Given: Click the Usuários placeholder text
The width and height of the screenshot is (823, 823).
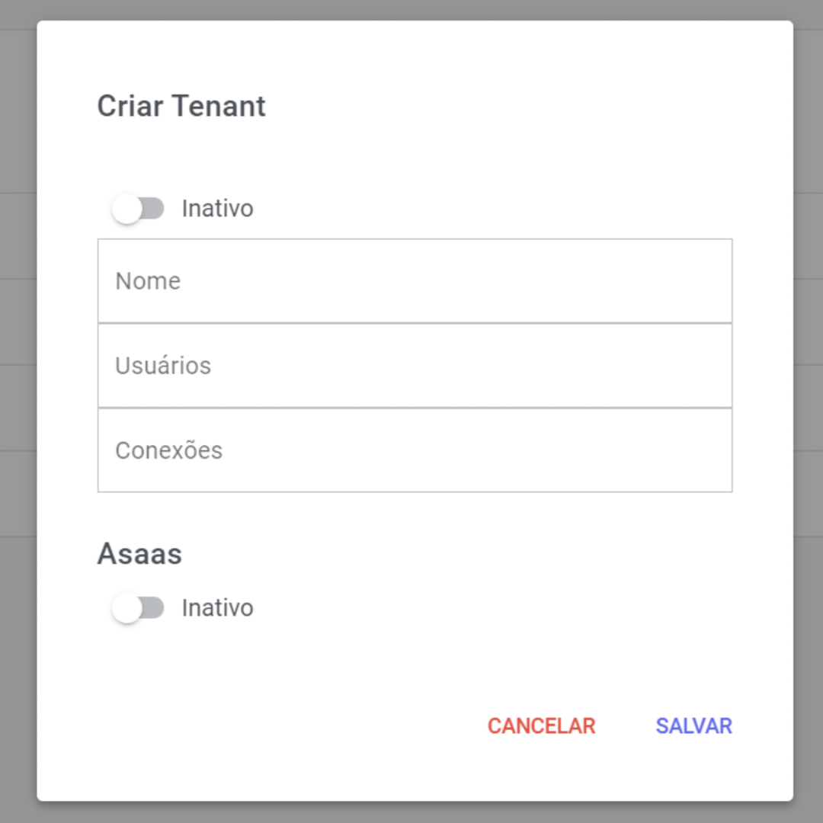Looking at the screenshot, I should click(163, 365).
